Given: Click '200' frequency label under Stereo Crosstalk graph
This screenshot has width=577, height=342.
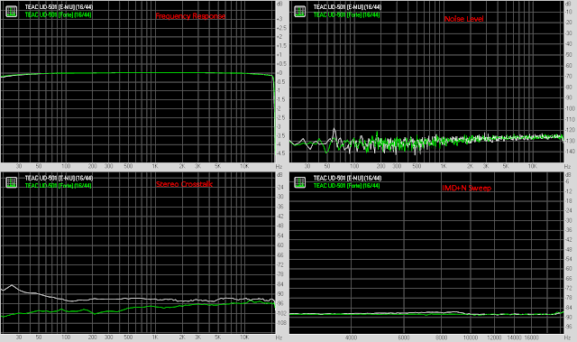Looking at the screenshot, I should 92,337.
